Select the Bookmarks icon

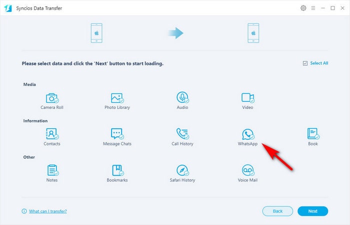click(x=117, y=170)
